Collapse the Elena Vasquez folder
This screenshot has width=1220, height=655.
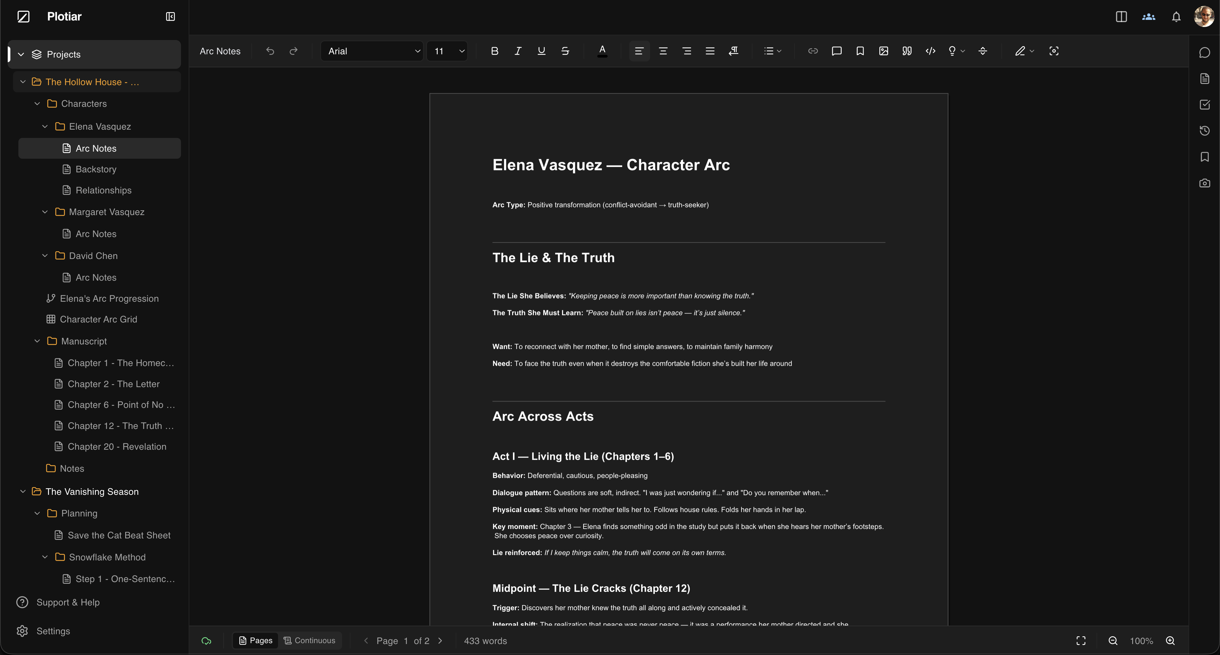click(45, 126)
